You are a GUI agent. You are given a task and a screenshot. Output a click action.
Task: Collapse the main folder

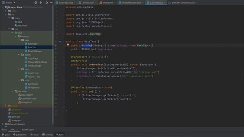9,18
